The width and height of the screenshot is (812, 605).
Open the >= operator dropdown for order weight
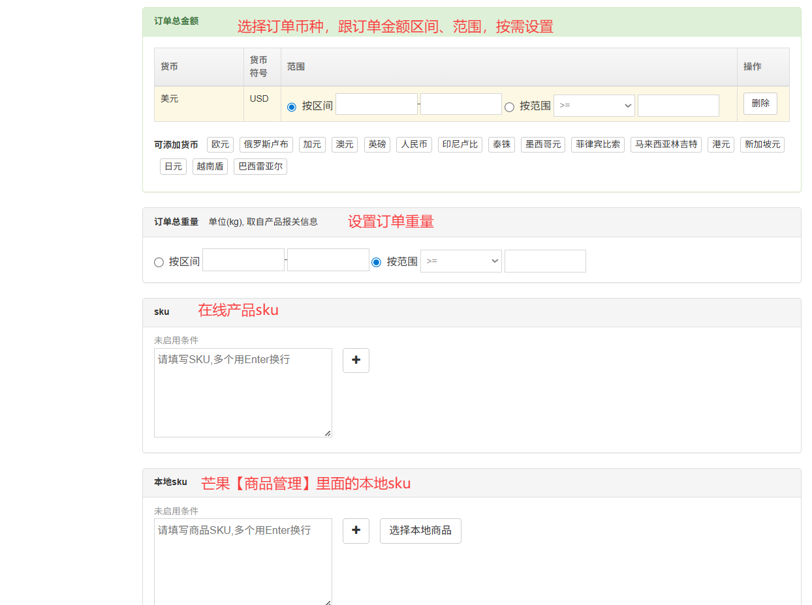(x=460, y=261)
